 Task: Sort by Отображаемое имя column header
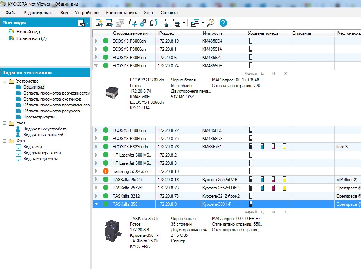pos(133,33)
